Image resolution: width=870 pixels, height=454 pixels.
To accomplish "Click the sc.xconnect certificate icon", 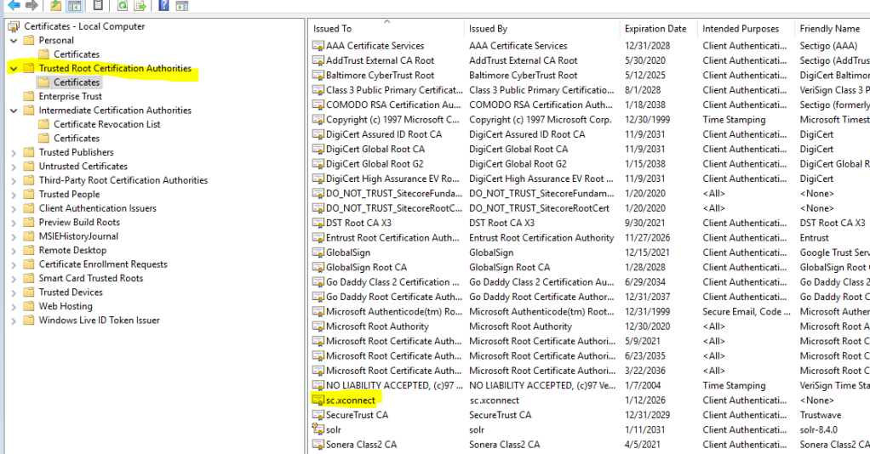I will pos(318,400).
